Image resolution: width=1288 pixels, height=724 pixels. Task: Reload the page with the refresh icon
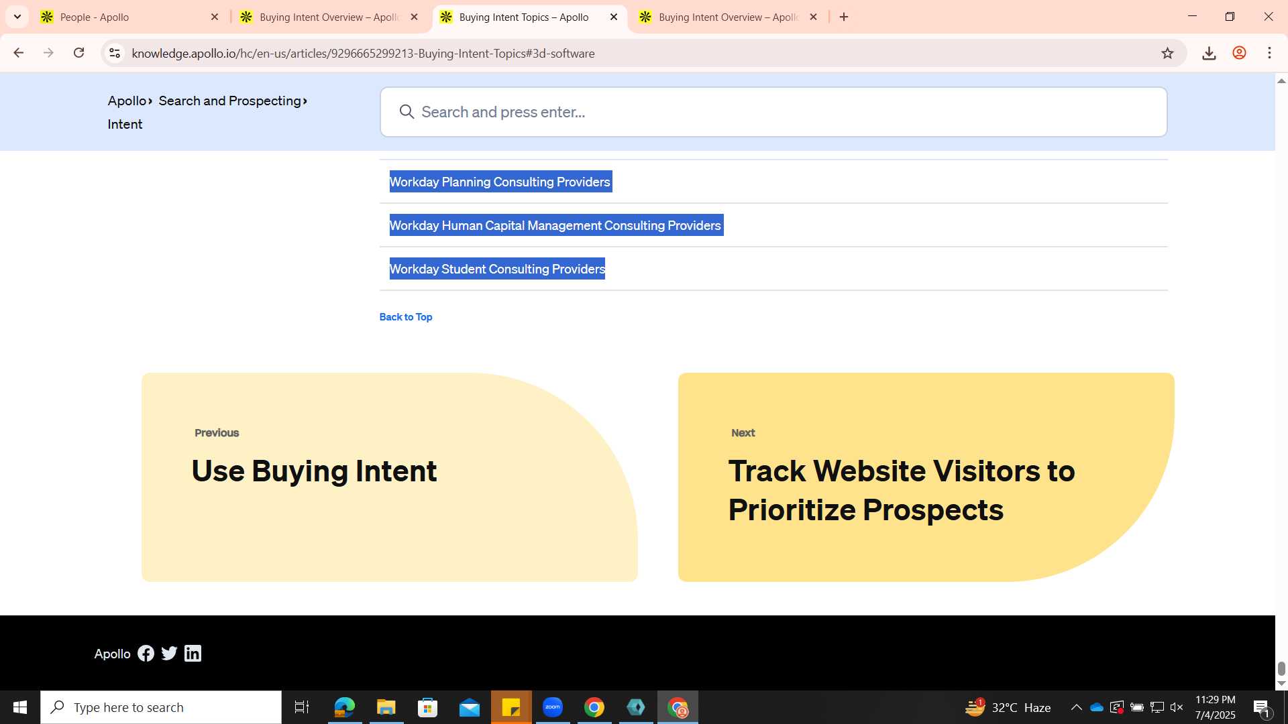point(78,53)
